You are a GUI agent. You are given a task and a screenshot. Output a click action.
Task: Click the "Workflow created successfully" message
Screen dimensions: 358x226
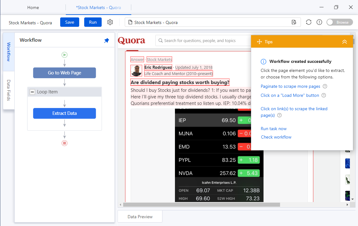300,62
